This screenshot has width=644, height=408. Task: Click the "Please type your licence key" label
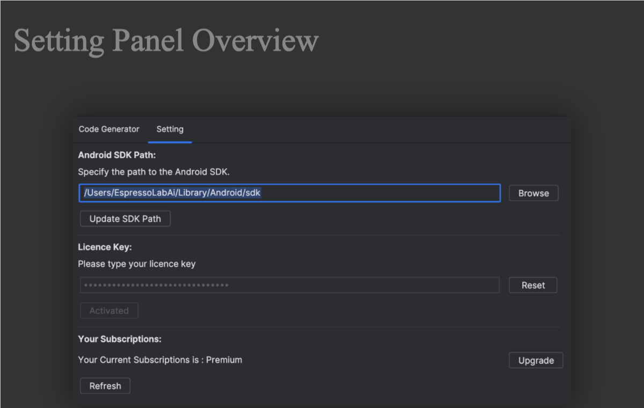pos(137,264)
